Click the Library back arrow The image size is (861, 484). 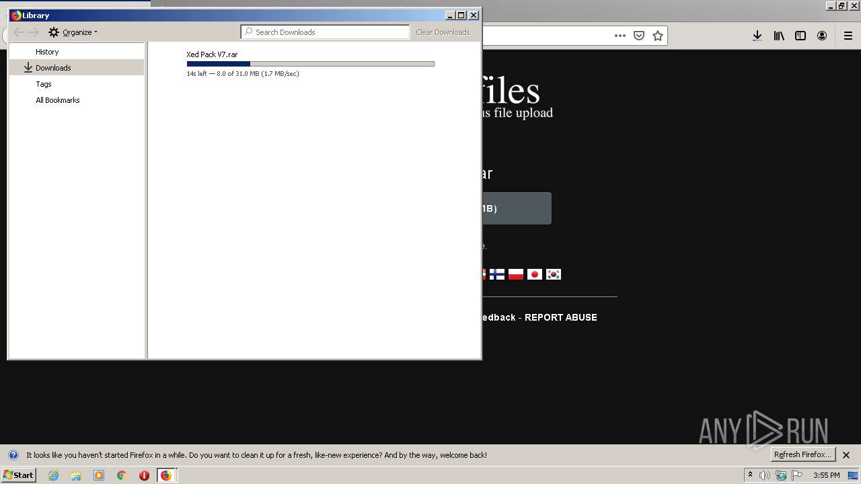19,32
